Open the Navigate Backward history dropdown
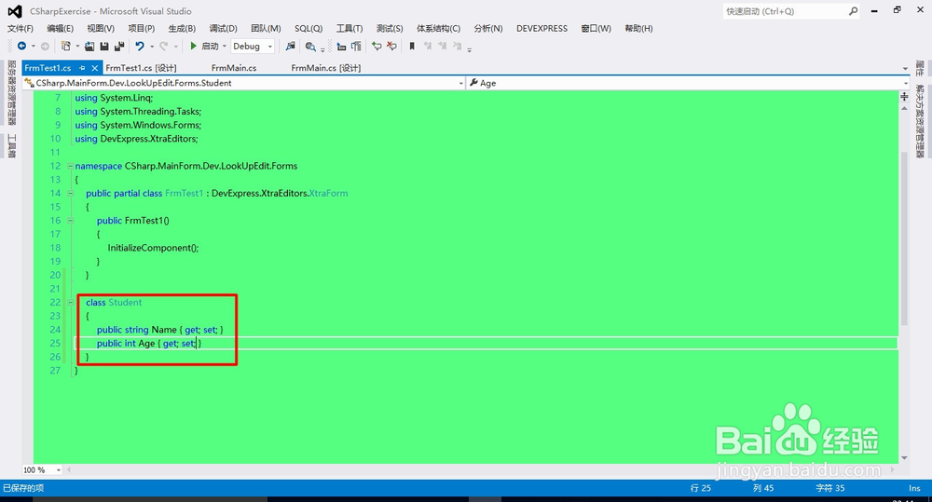932x502 pixels. [34, 47]
